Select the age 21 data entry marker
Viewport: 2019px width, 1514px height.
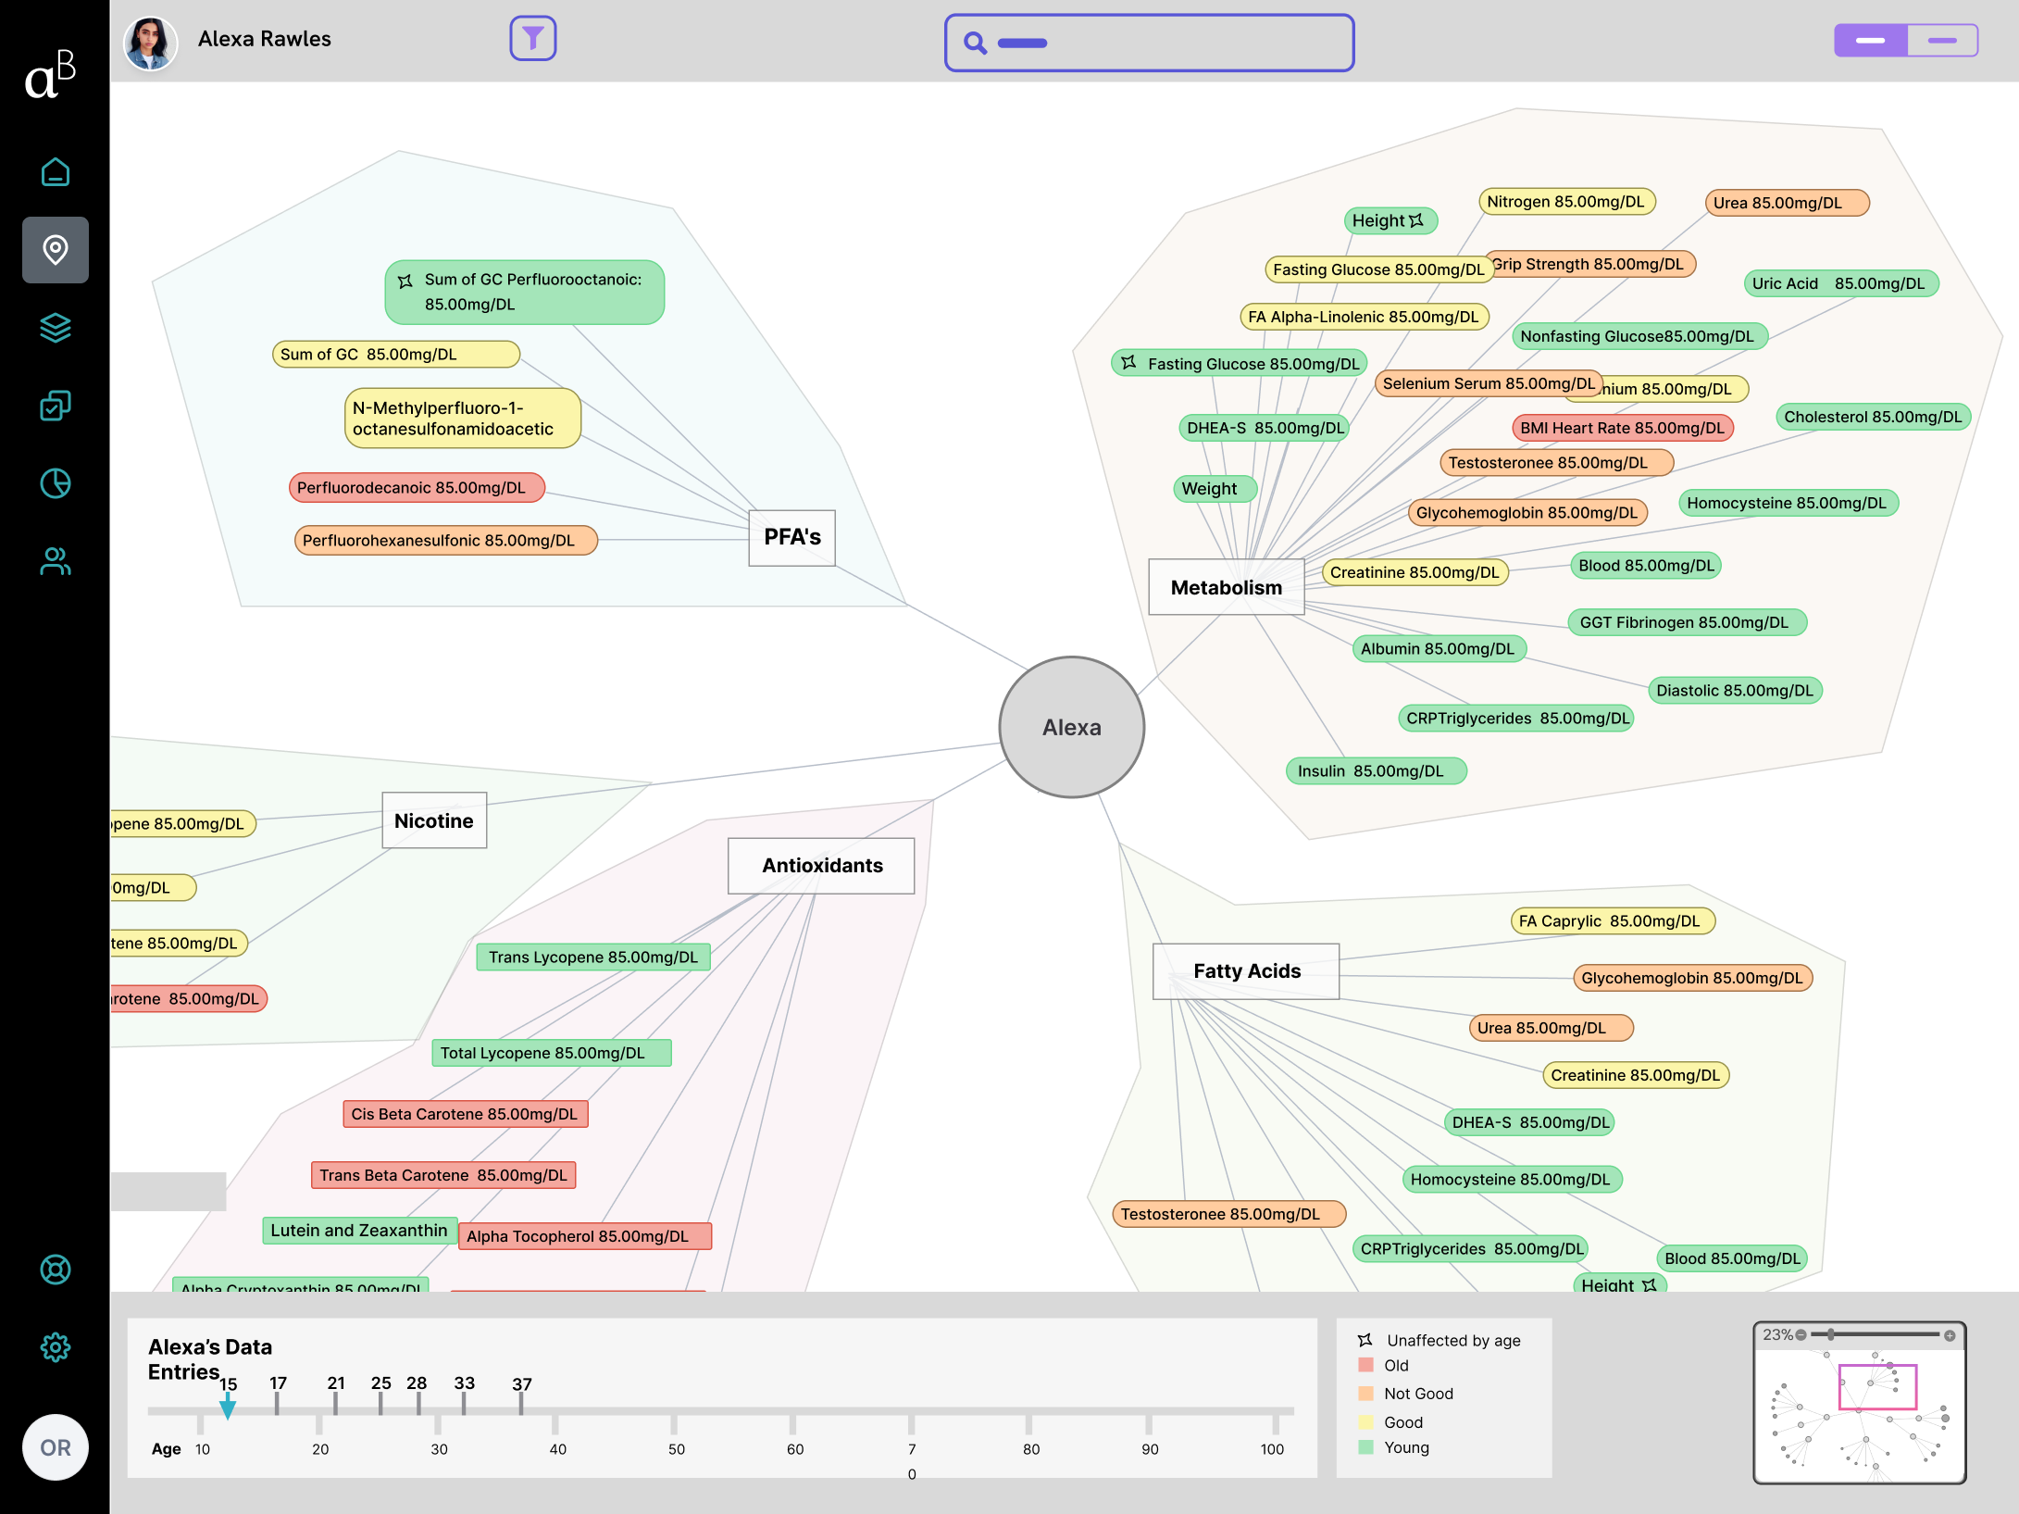[335, 1402]
